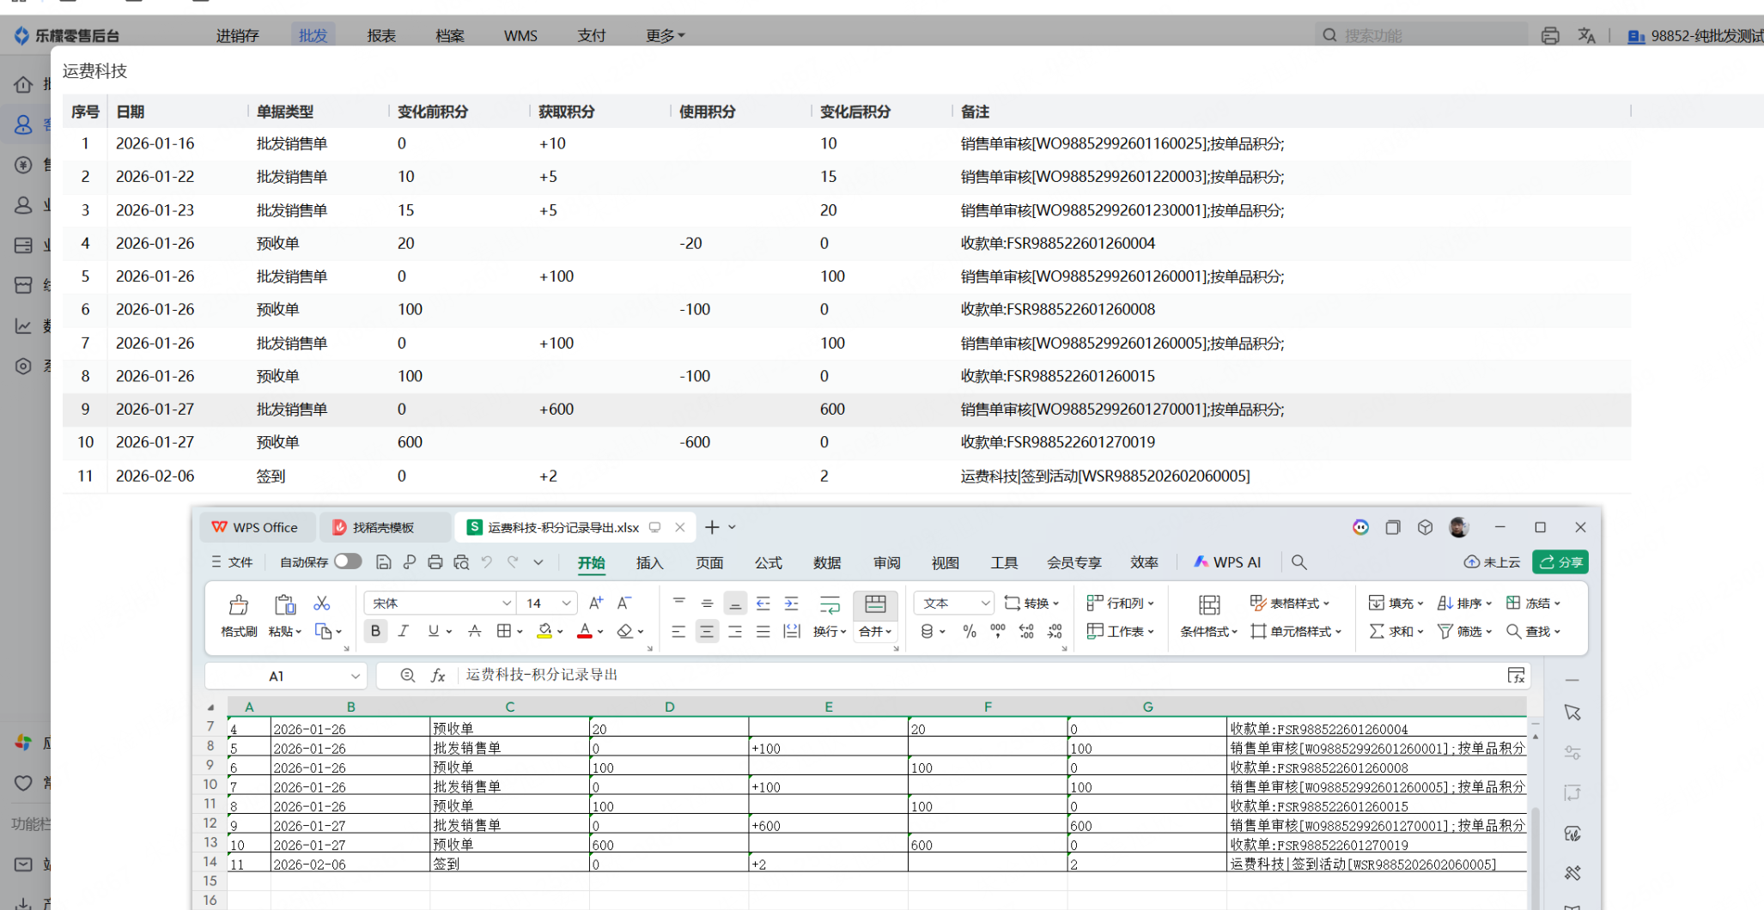Click the Cut scissors icon
Viewport: 1764px width, 910px height.
coord(322,604)
